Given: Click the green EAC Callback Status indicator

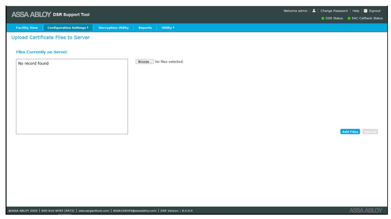Looking at the screenshot, I should point(349,18).
